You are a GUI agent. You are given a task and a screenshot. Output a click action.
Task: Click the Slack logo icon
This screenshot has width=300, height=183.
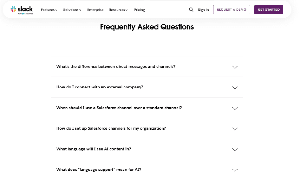pos(13,9)
